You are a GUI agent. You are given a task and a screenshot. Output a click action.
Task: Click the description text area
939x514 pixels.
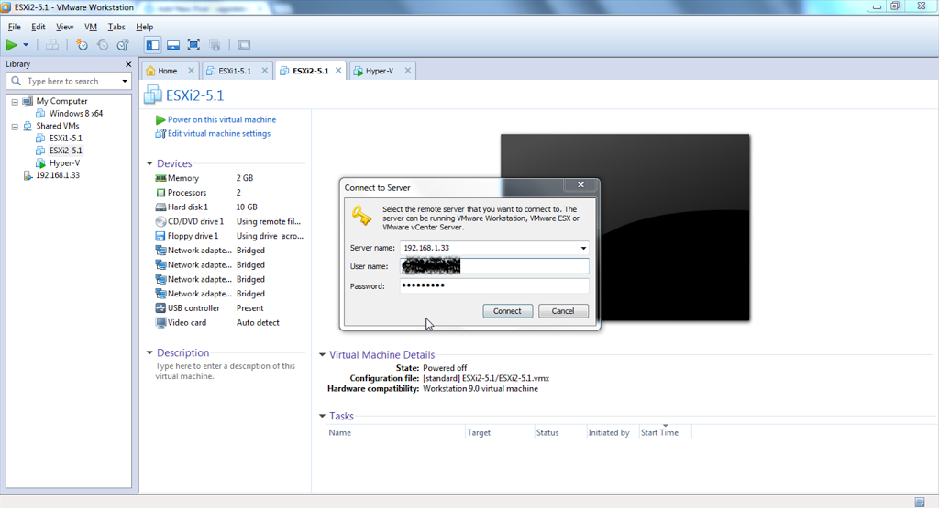pyautogui.click(x=226, y=372)
